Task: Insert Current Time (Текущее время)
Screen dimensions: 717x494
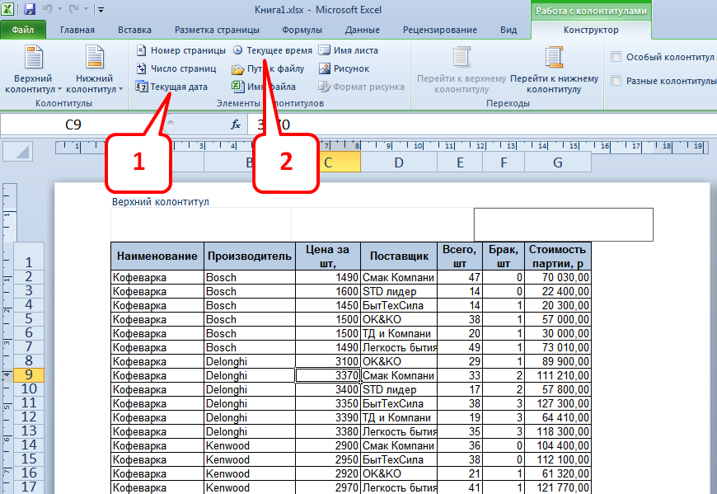Action: [x=272, y=50]
